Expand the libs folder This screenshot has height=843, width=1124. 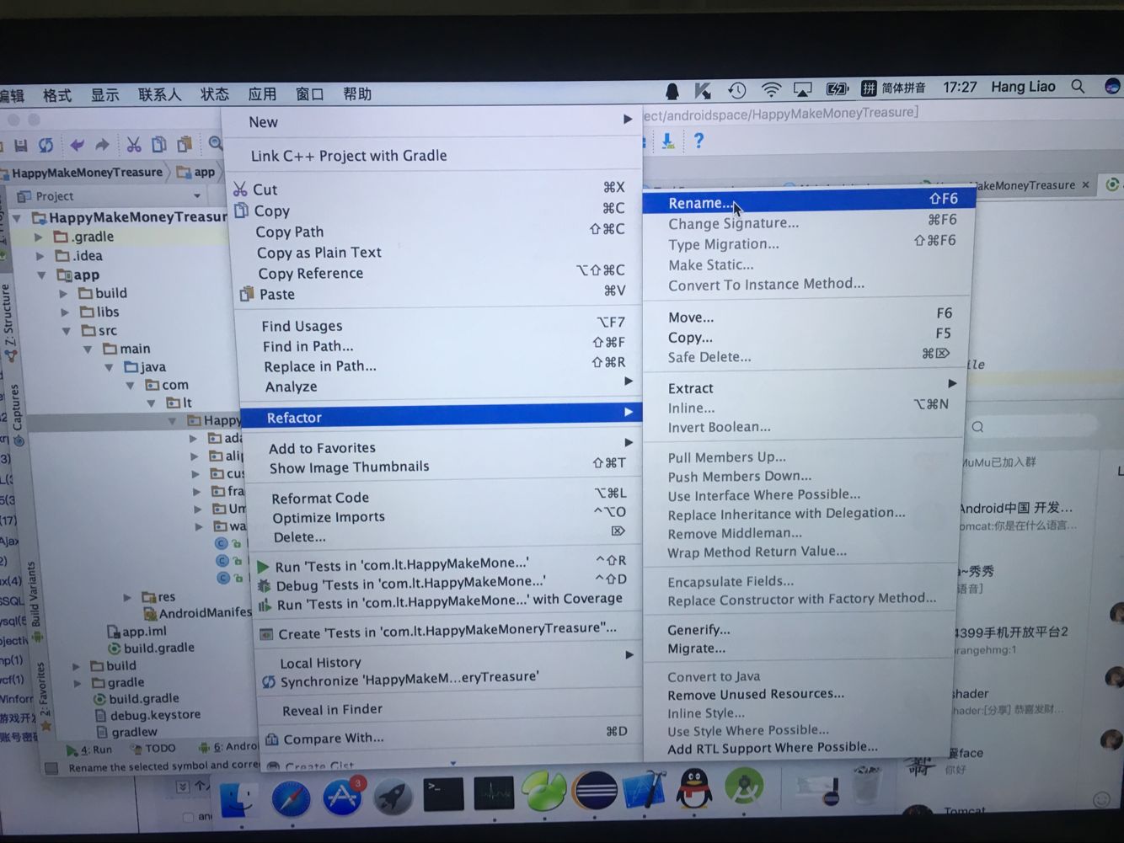point(65,312)
